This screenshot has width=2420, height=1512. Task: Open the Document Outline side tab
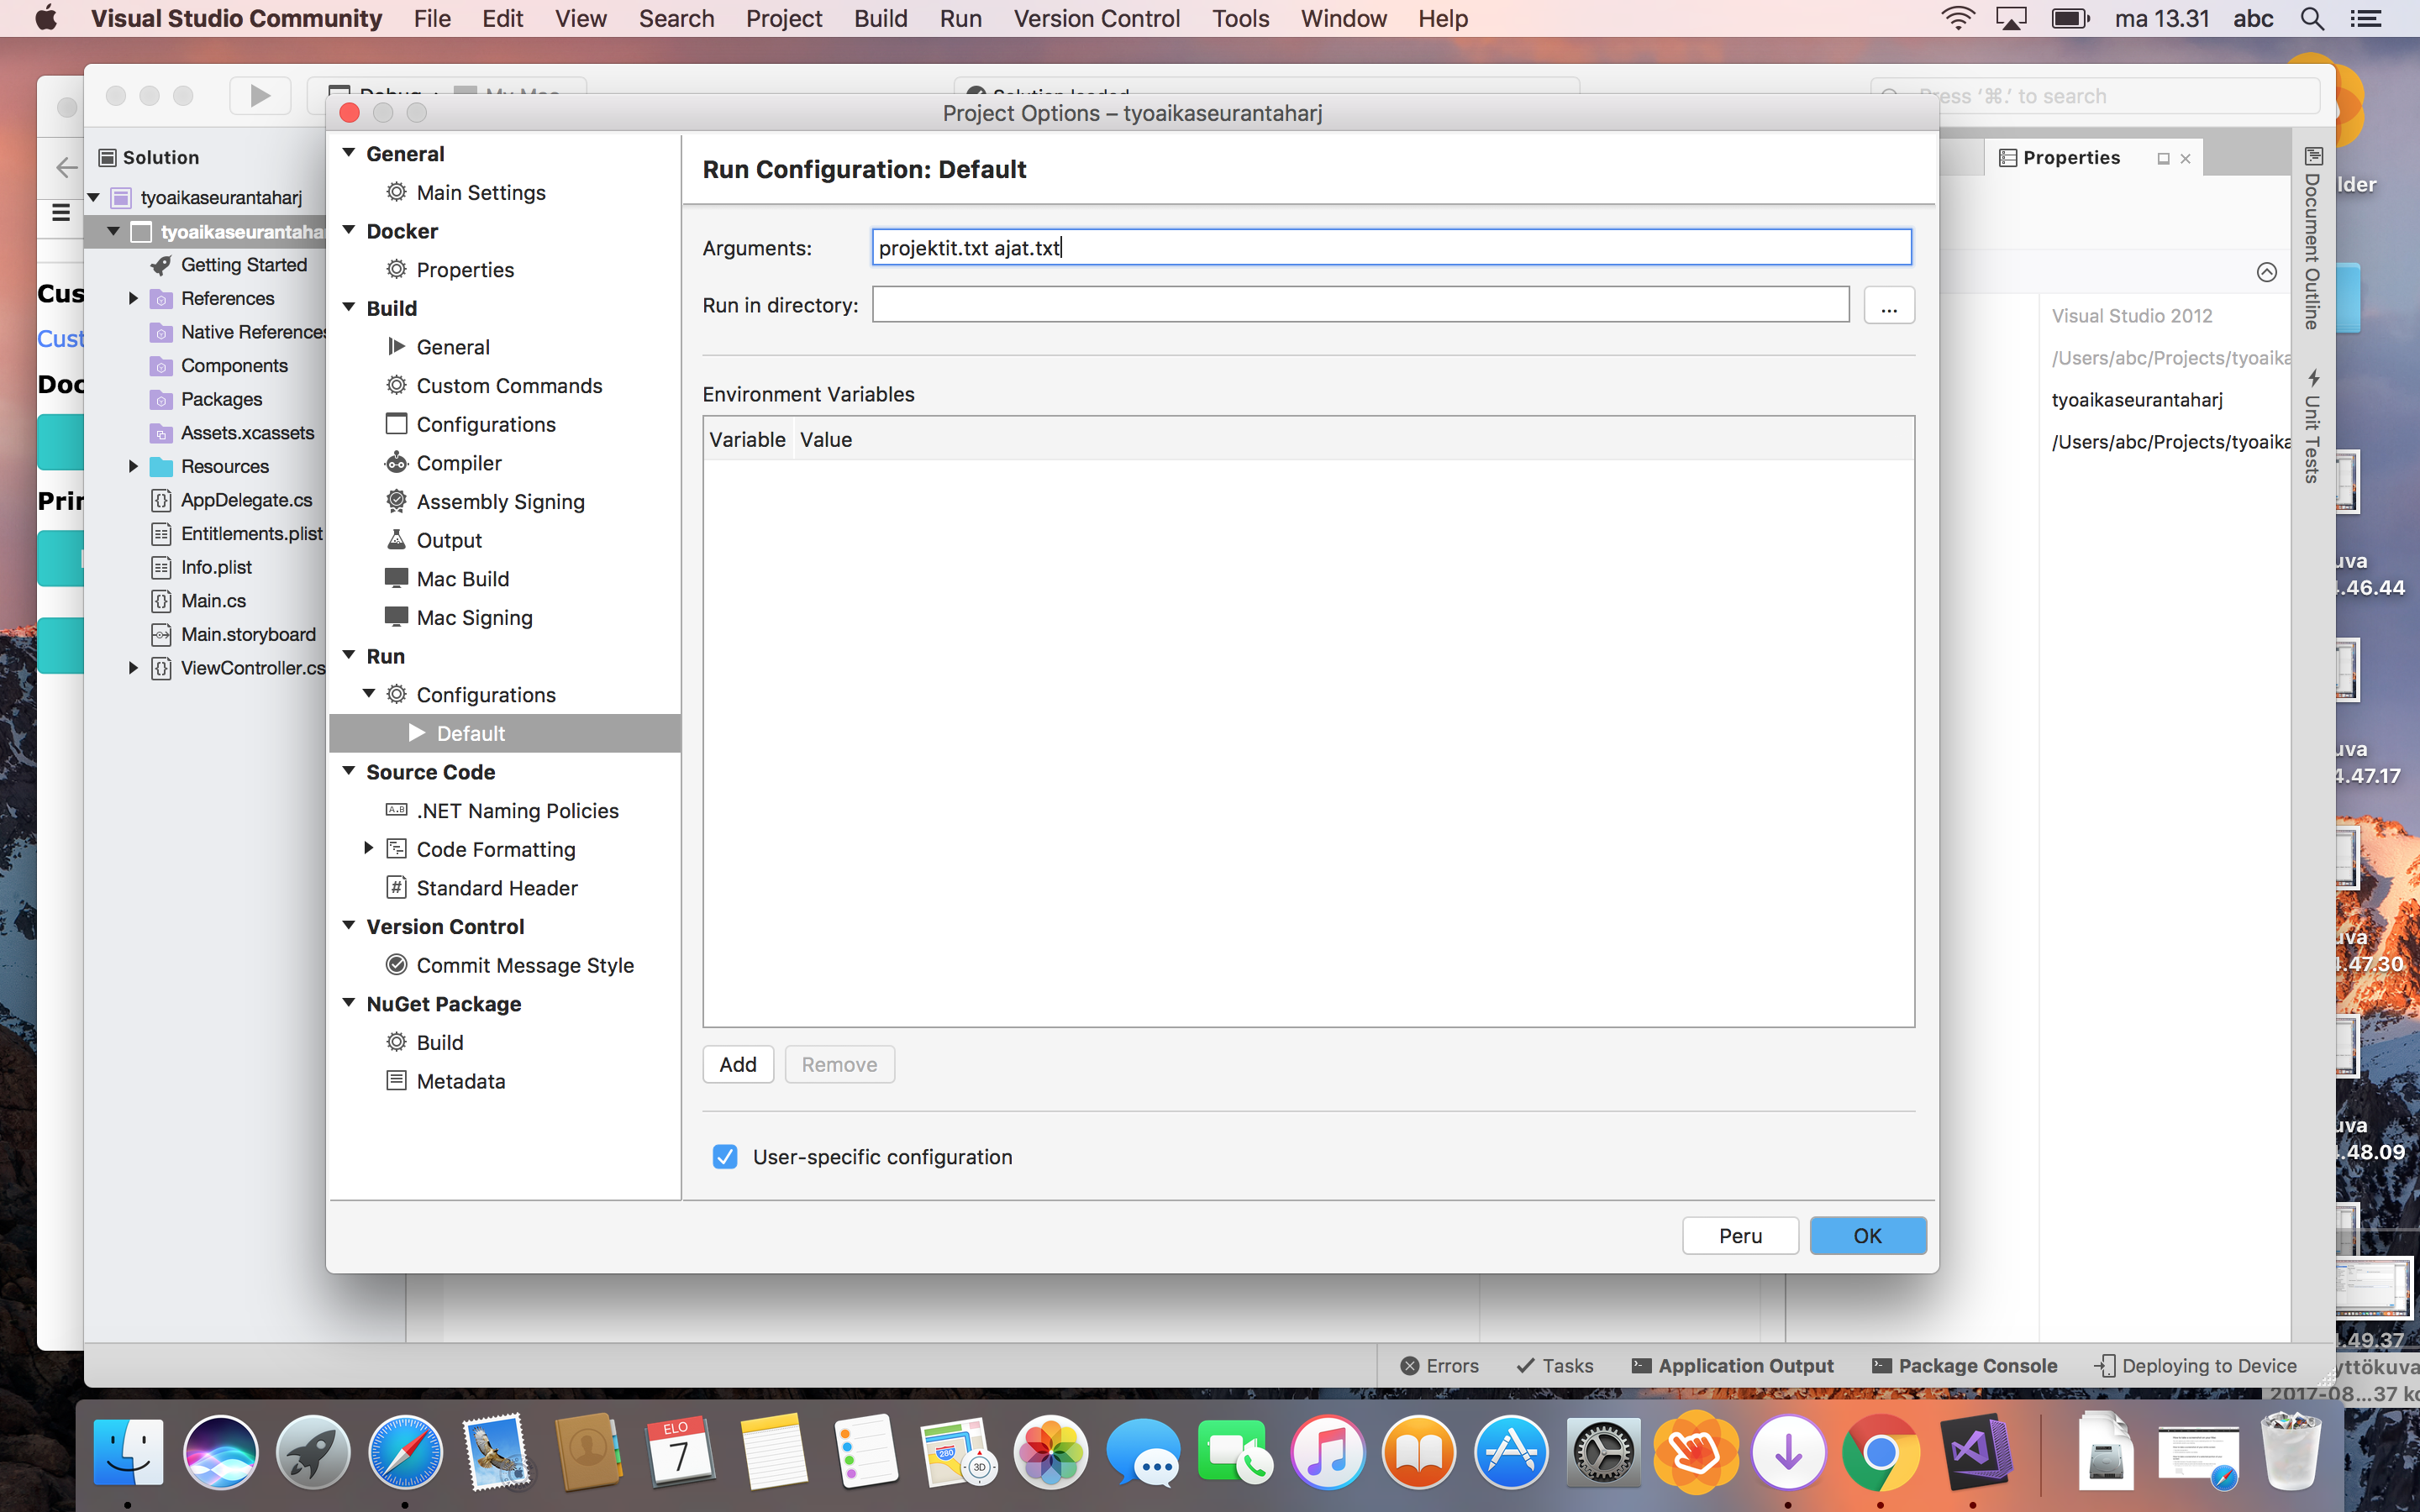click(x=2312, y=238)
